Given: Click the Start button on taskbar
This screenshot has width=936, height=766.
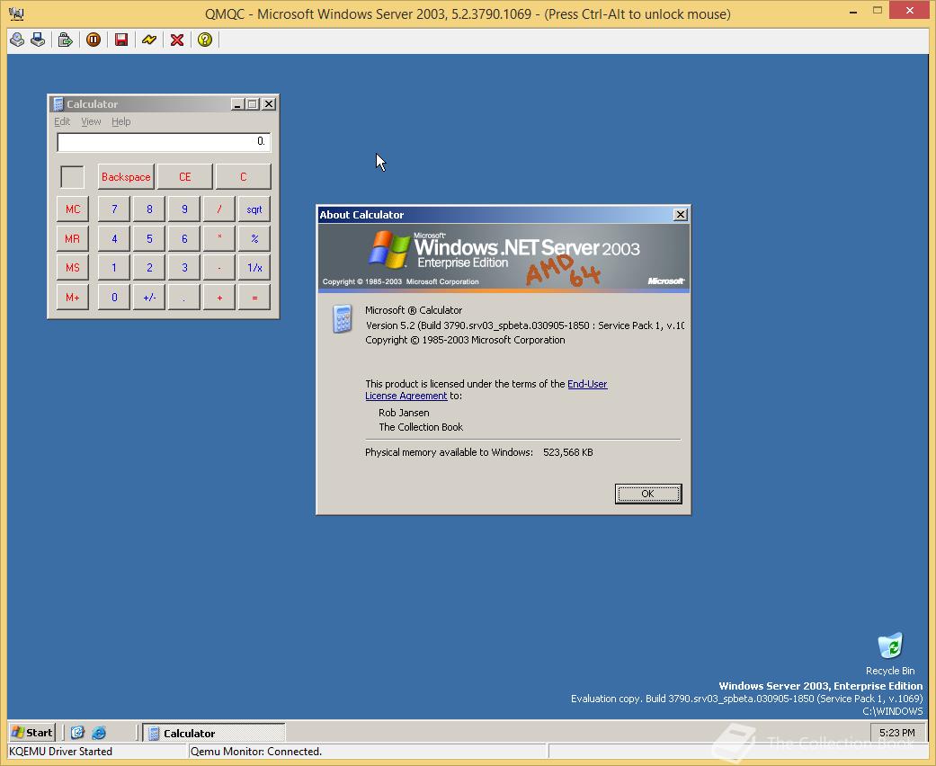Looking at the screenshot, I should [x=32, y=733].
